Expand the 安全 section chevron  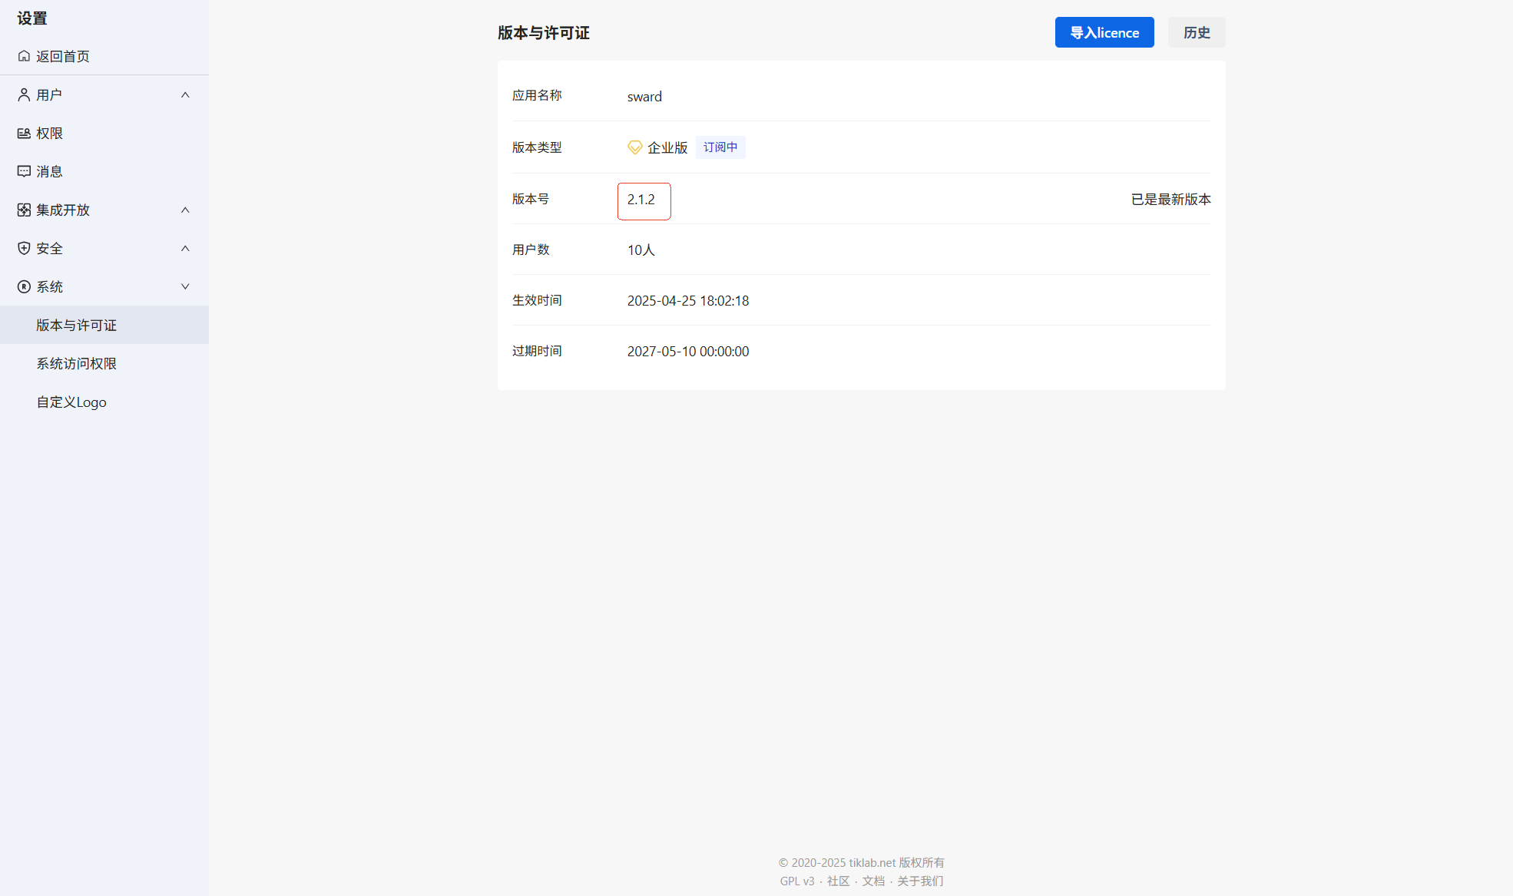click(185, 248)
